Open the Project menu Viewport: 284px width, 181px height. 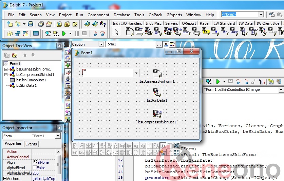[65, 15]
